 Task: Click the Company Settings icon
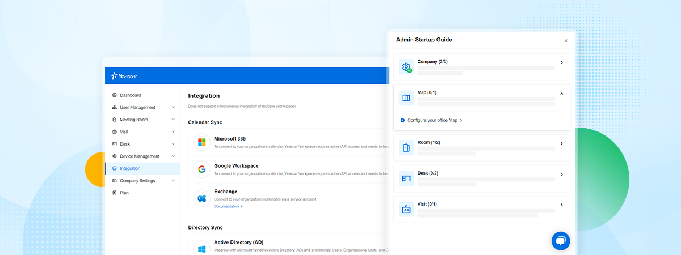(115, 181)
